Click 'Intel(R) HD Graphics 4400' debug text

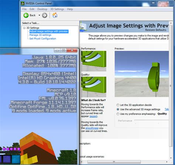point(47,78)
